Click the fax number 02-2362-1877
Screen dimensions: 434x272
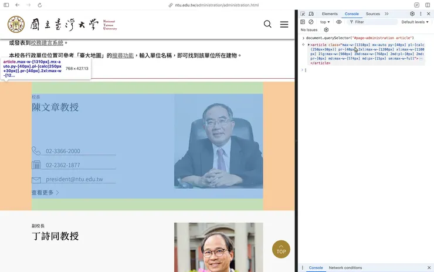tap(63, 165)
